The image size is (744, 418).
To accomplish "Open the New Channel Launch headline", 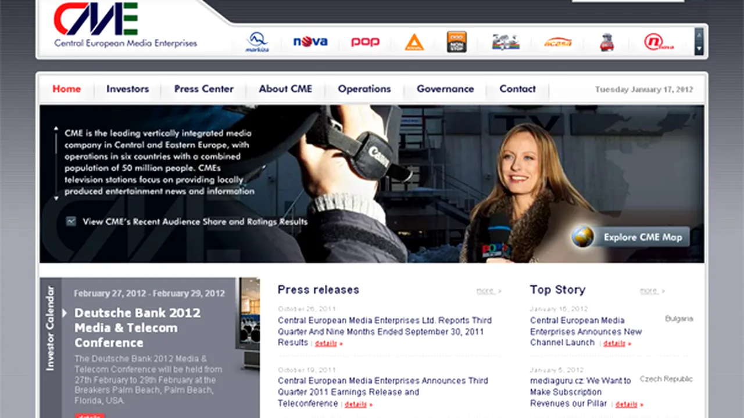I will pyautogui.click(x=586, y=331).
